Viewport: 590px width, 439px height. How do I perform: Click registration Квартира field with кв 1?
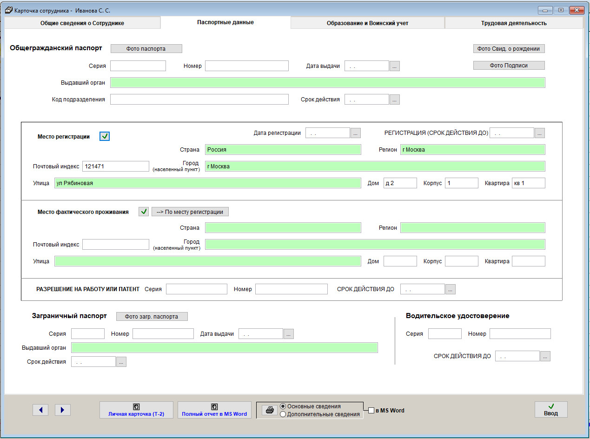click(x=529, y=183)
